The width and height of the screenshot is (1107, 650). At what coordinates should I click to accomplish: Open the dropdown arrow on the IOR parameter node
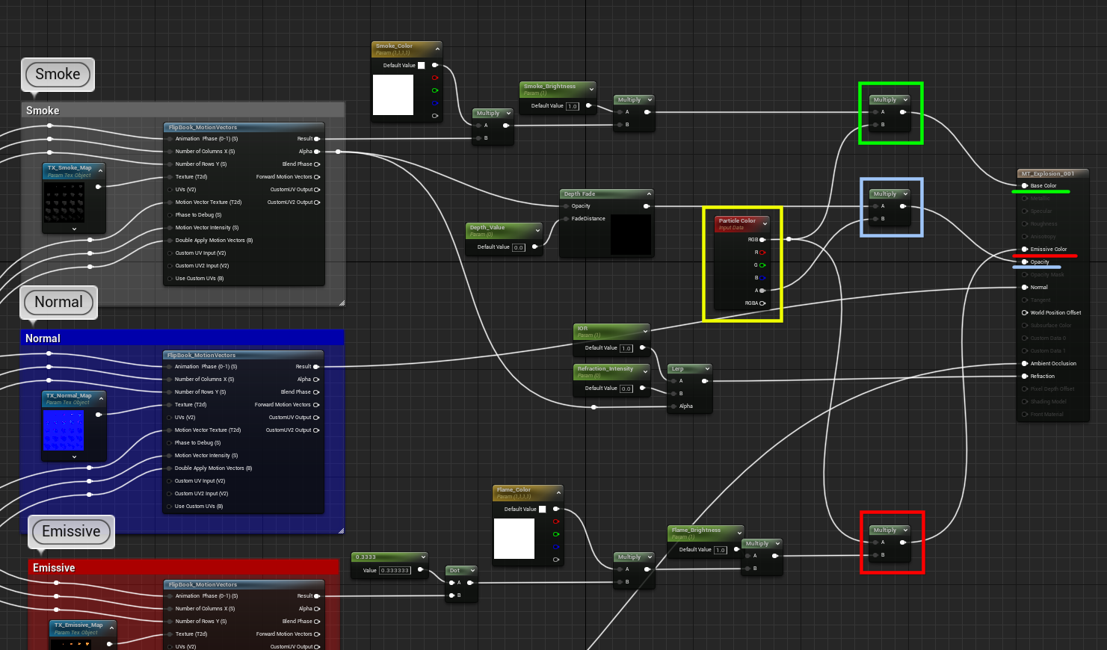click(644, 330)
